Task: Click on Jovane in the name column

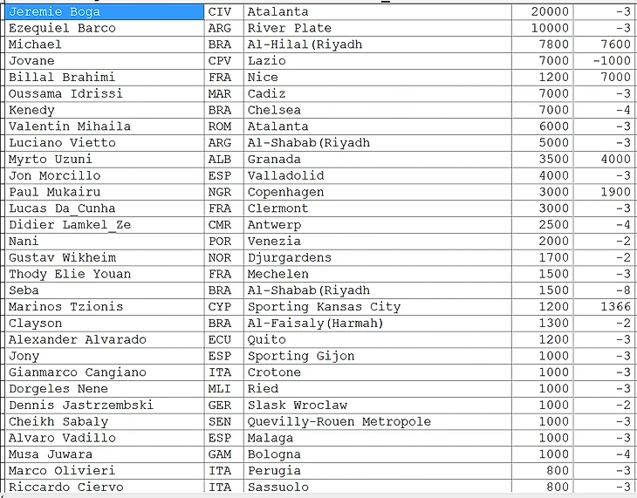Action: coord(105,61)
